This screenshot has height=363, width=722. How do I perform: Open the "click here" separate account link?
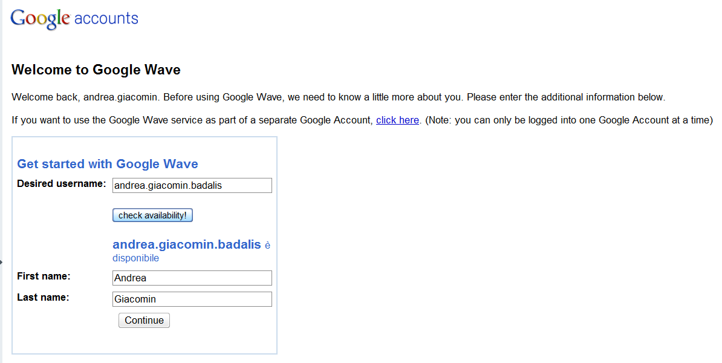pos(397,120)
